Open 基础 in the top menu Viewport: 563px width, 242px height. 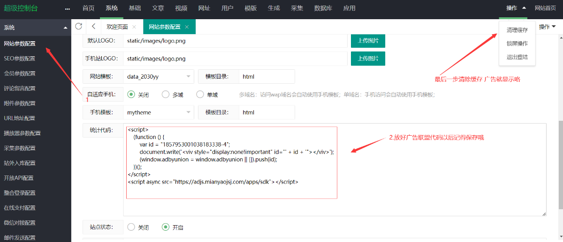tap(135, 8)
